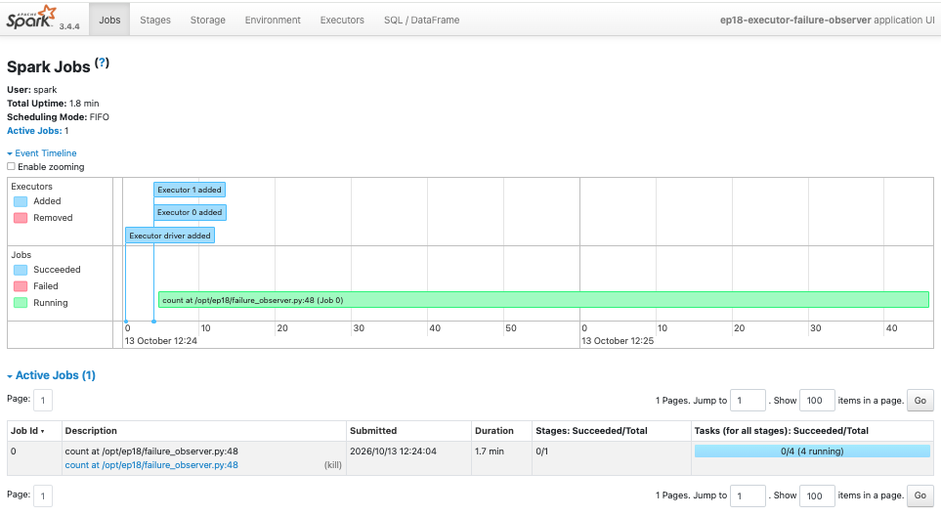Collapse the Active Jobs (1) section
The height and width of the screenshot is (516, 941).
click(52, 375)
